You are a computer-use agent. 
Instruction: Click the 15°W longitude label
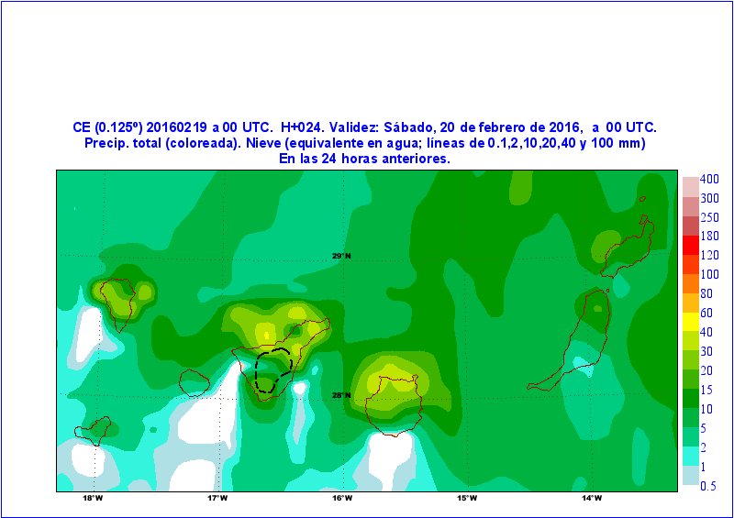click(467, 499)
